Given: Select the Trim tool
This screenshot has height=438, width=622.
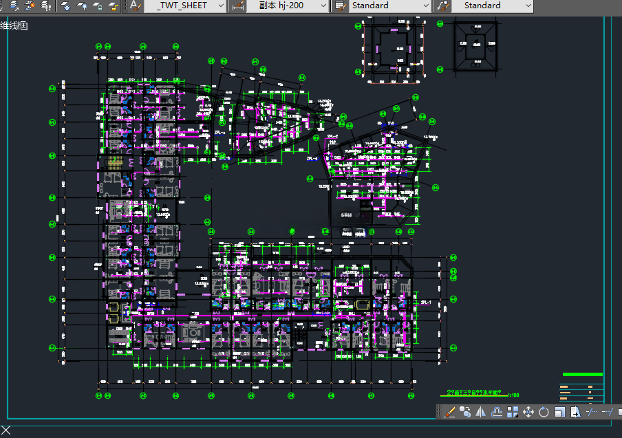Looking at the screenshot, I should 592,412.
